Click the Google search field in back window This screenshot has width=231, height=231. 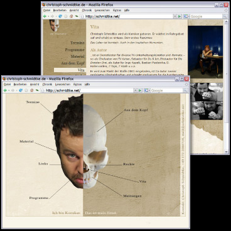[206, 16]
